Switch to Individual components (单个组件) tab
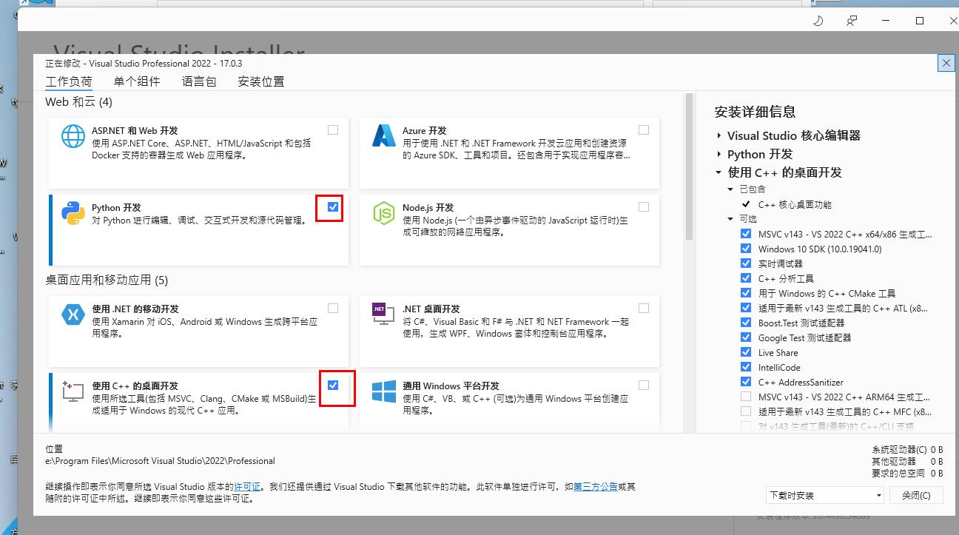The height and width of the screenshot is (535, 959). click(x=137, y=81)
